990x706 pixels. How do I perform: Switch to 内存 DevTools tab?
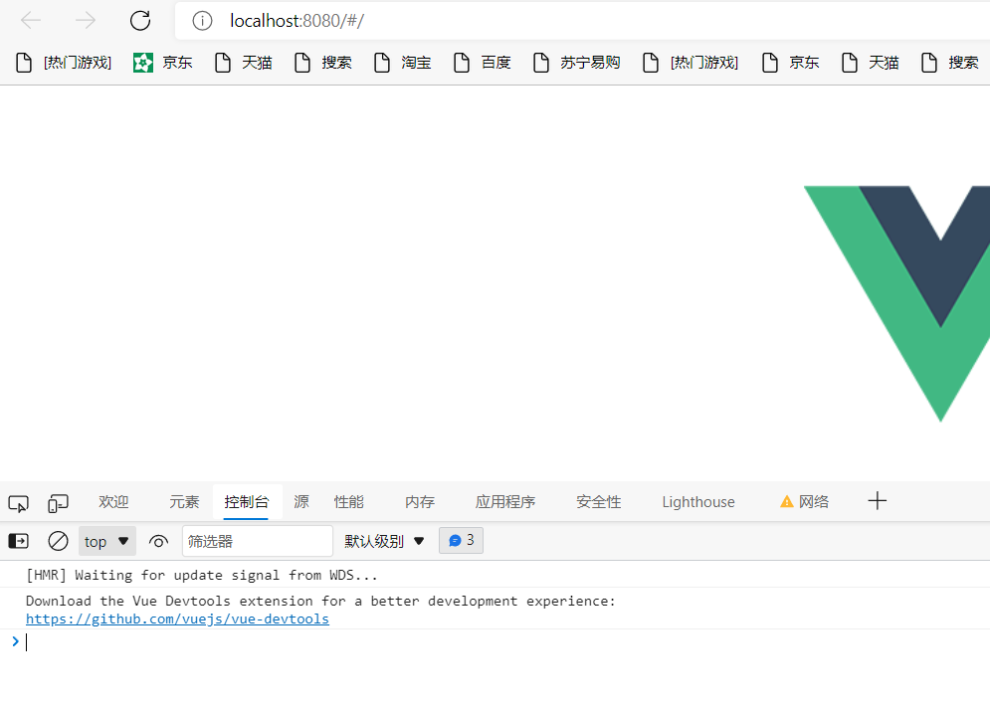pos(420,502)
